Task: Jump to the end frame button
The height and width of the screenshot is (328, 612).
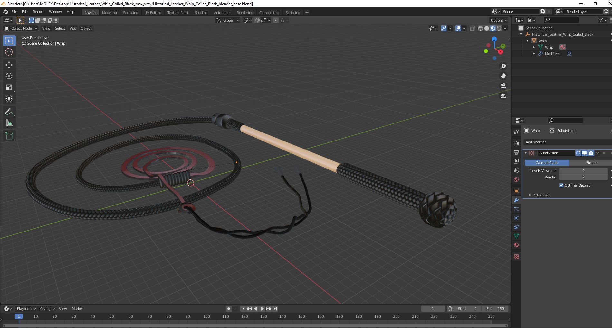Action: point(275,309)
